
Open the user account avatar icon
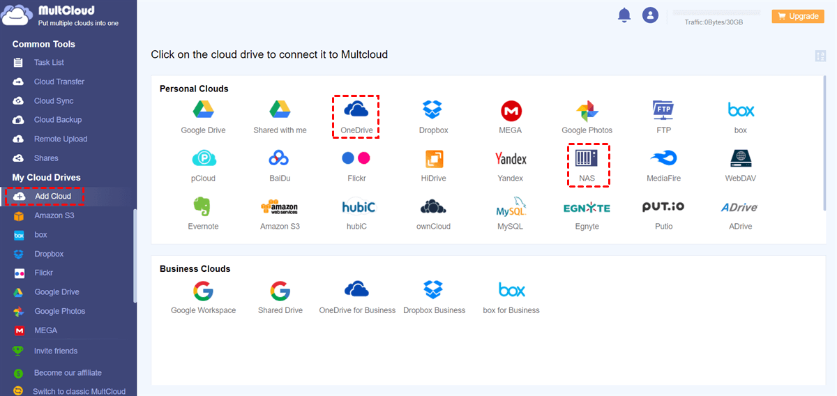[x=650, y=15]
